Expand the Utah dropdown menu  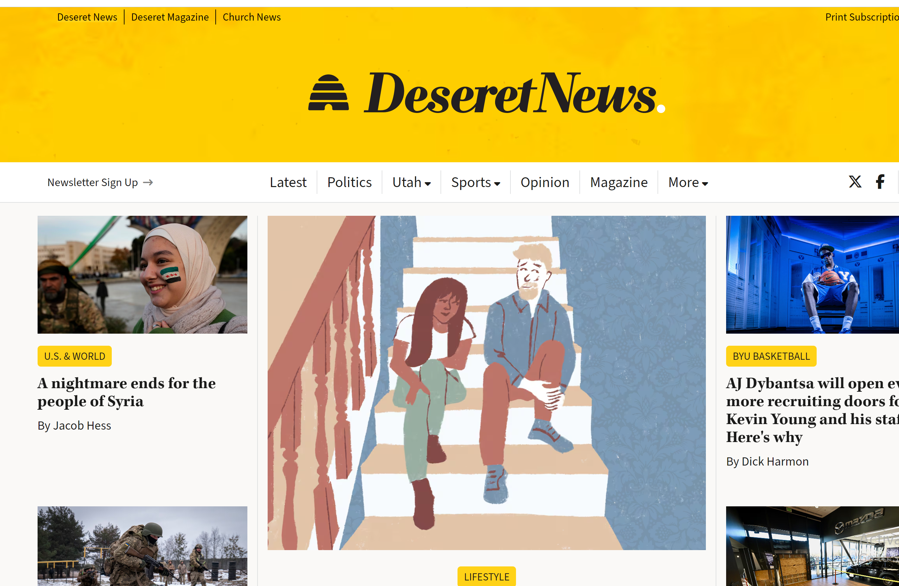[411, 182]
